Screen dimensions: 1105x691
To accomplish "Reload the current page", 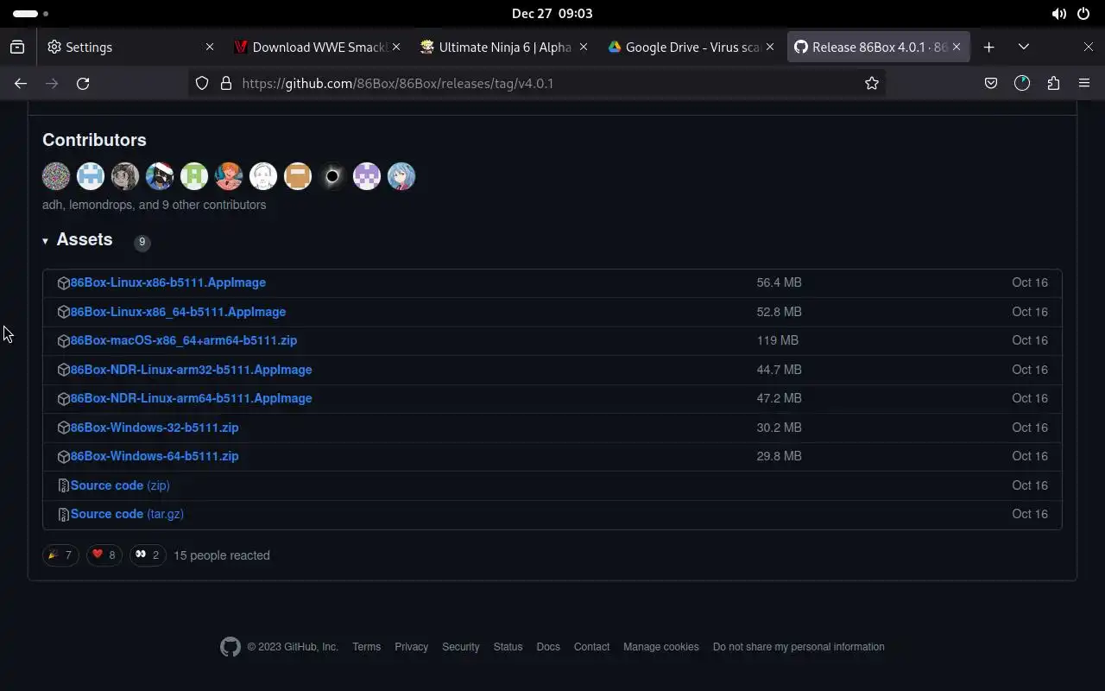I will coord(83,83).
